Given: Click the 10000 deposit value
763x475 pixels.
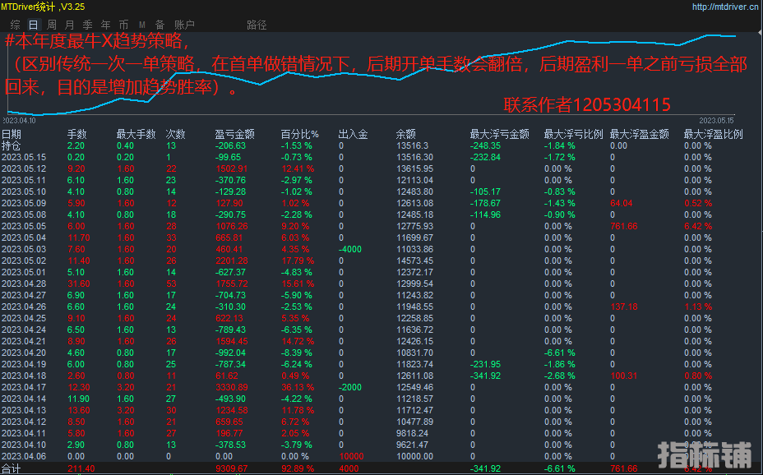Looking at the screenshot, I should pyautogui.click(x=351, y=457).
